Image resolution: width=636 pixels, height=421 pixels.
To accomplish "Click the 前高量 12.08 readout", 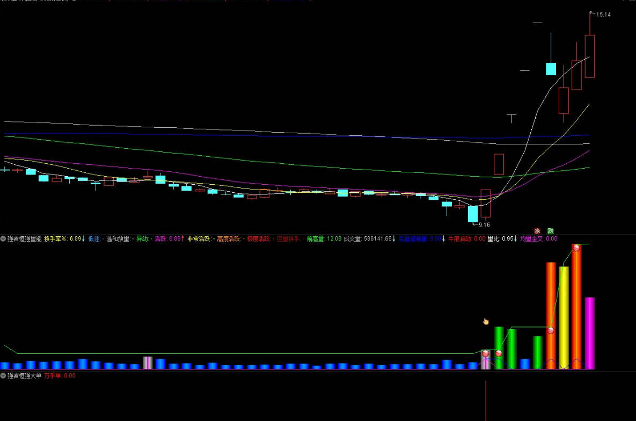I will (324, 239).
